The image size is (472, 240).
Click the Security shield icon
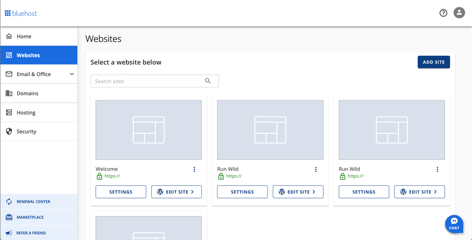pos(9,131)
